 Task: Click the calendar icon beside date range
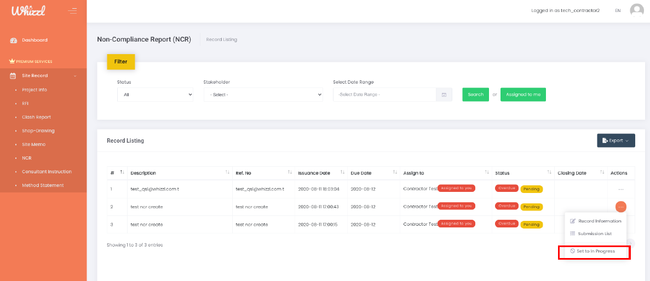tap(444, 95)
